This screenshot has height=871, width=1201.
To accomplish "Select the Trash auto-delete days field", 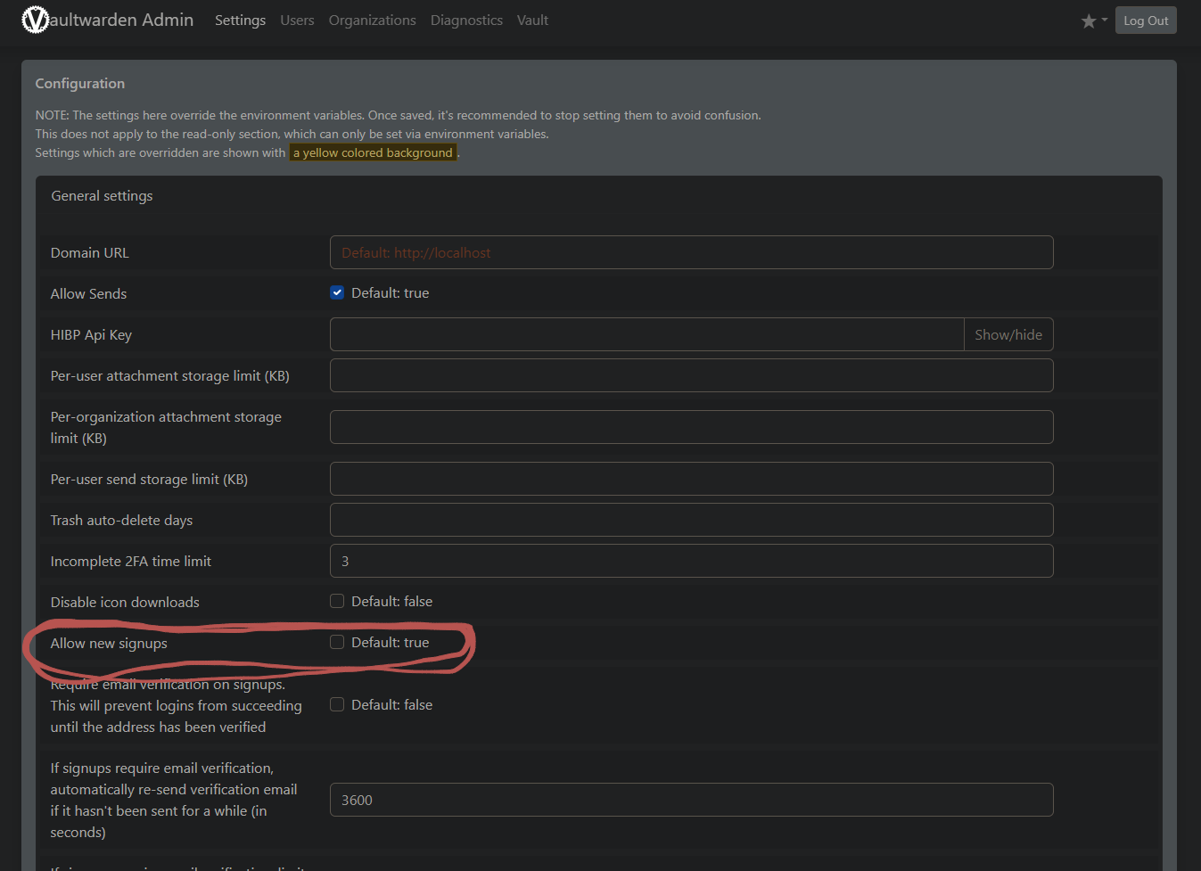I will click(691, 521).
